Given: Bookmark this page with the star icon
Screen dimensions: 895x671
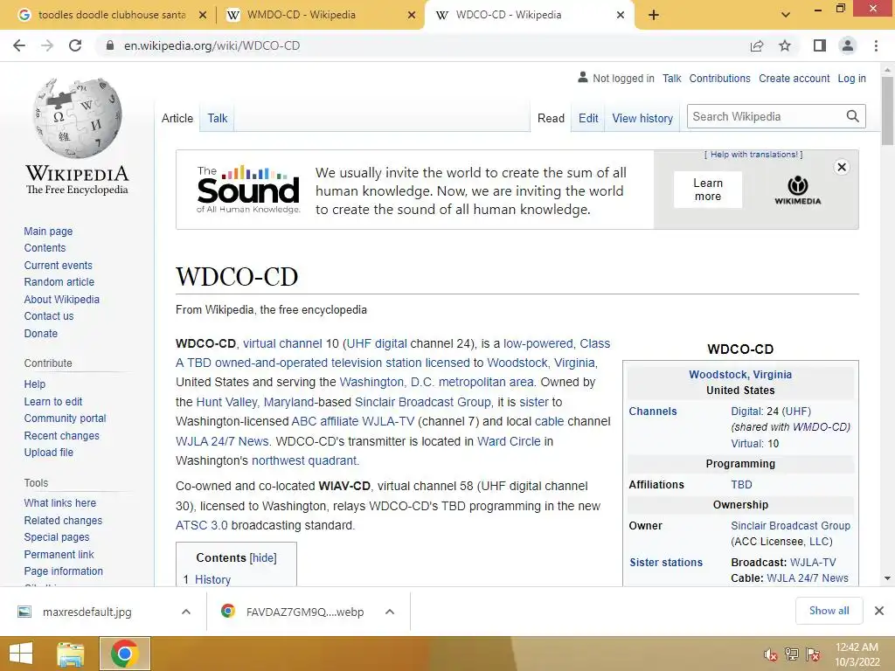Looking at the screenshot, I should (x=785, y=45).
